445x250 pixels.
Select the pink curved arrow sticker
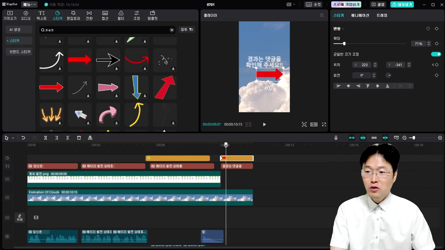(108, 115)
